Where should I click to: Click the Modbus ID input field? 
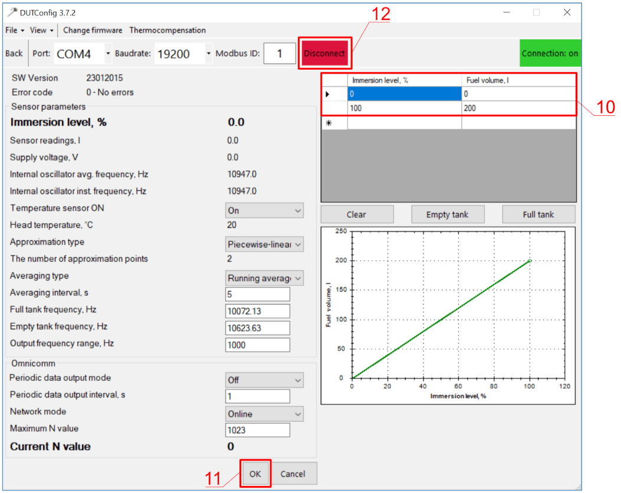tap(279, 54)
